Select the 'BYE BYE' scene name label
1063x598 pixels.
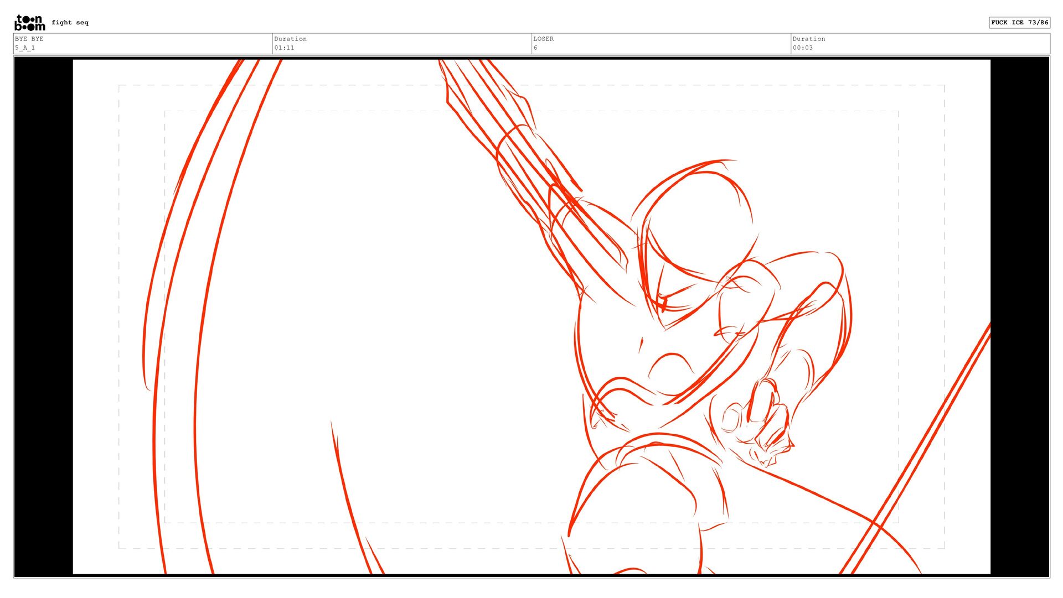pyautogui.click(x=29, y=39)
